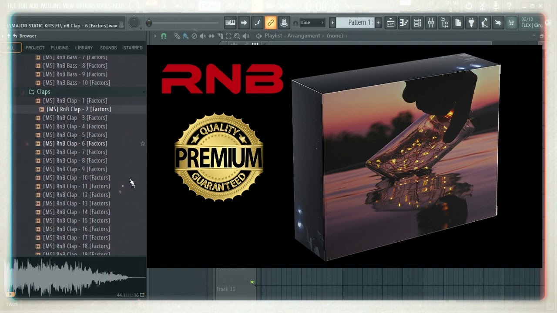Viewport: 557px width, 313px height.
Task: Select the playback speaker tool in Playlist
Action: tap(246, 36)
